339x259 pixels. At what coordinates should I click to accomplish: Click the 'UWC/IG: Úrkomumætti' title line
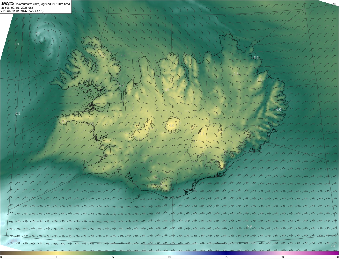click(x=35, y=3)
